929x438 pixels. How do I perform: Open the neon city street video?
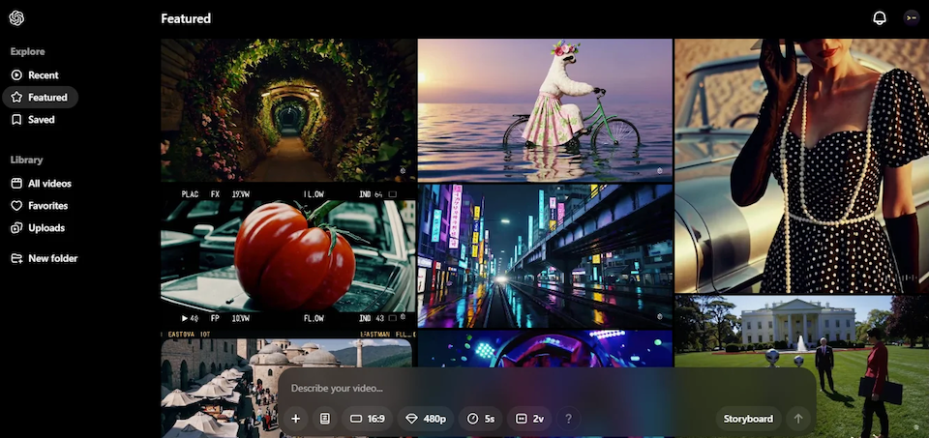pyautogui.click(x=545, y=255)
